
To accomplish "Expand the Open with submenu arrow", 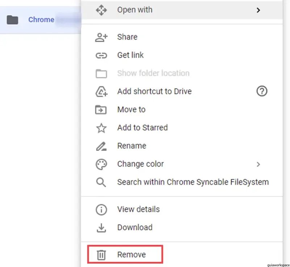I will pyautogui.click(x=258, y=10).
